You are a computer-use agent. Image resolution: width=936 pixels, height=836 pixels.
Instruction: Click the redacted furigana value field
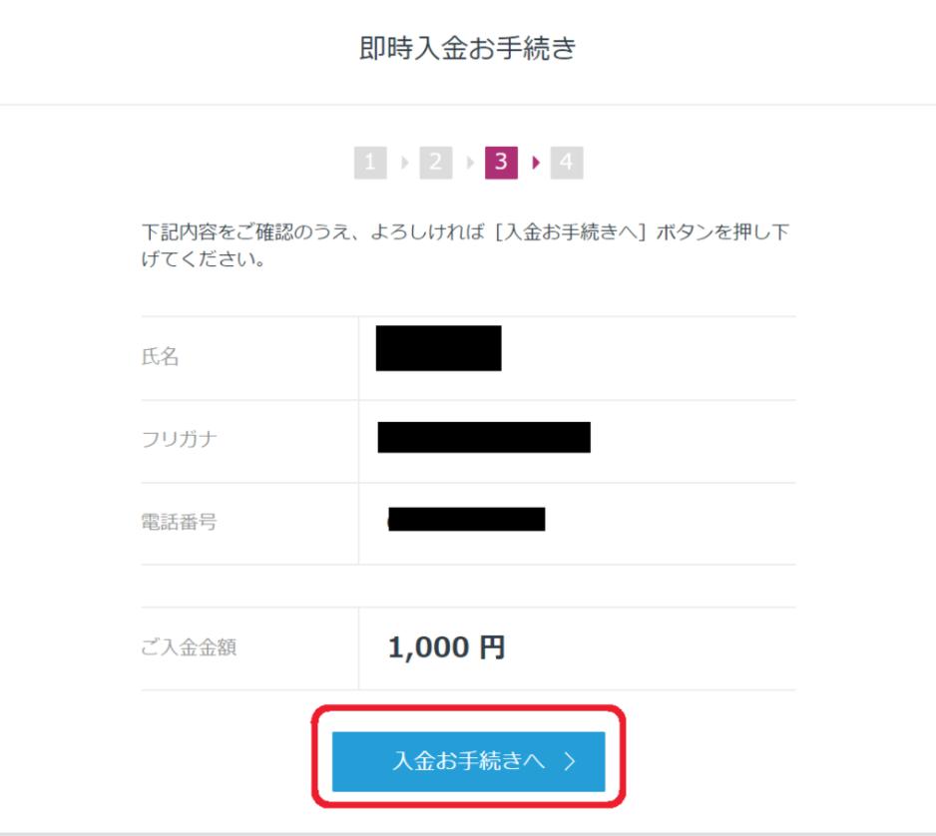[x=484, y=437]
